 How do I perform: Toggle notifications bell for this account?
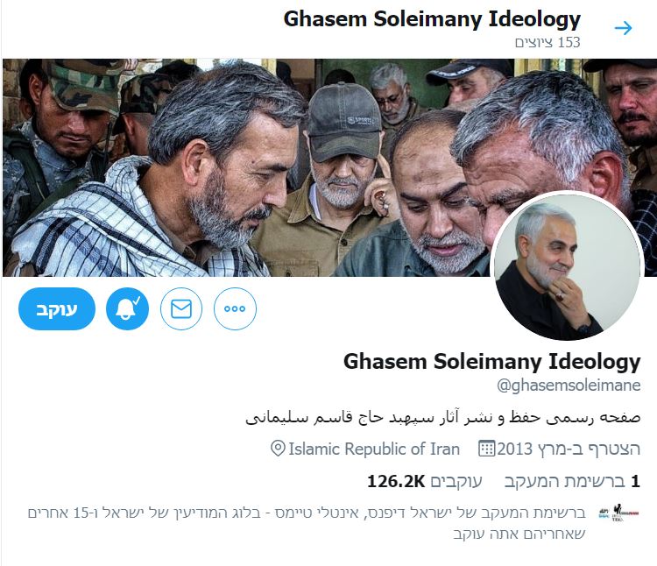127,308
